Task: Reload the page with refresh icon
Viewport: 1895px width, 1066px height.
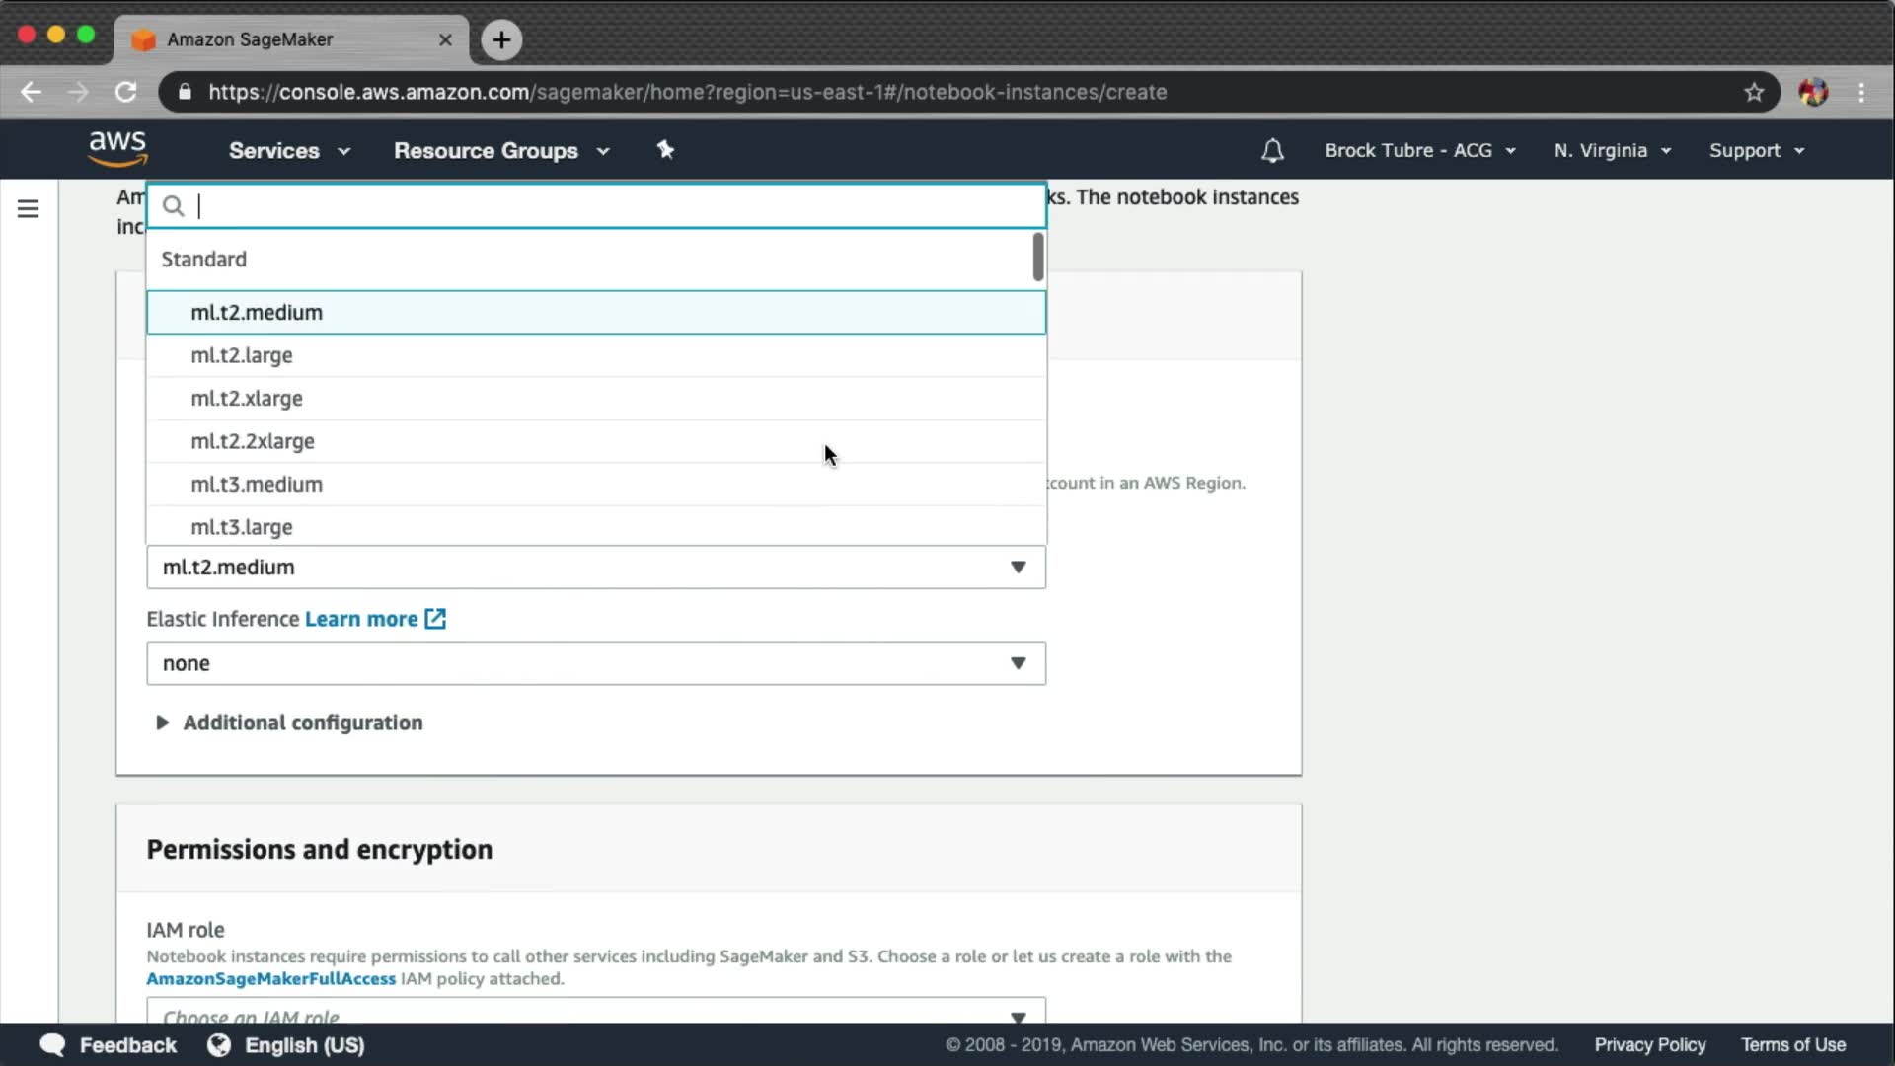Action: (125, 92)
